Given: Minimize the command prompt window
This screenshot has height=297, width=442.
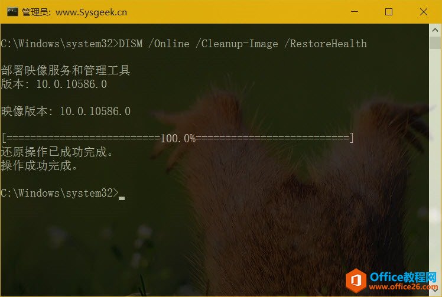Looking at the screenshot, I should (355, 12).
